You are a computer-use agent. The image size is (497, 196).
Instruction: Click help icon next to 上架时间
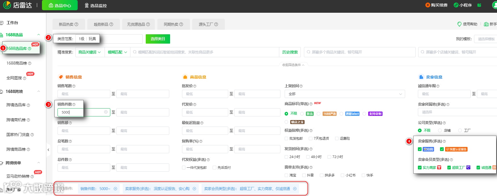tap(301, 86)
